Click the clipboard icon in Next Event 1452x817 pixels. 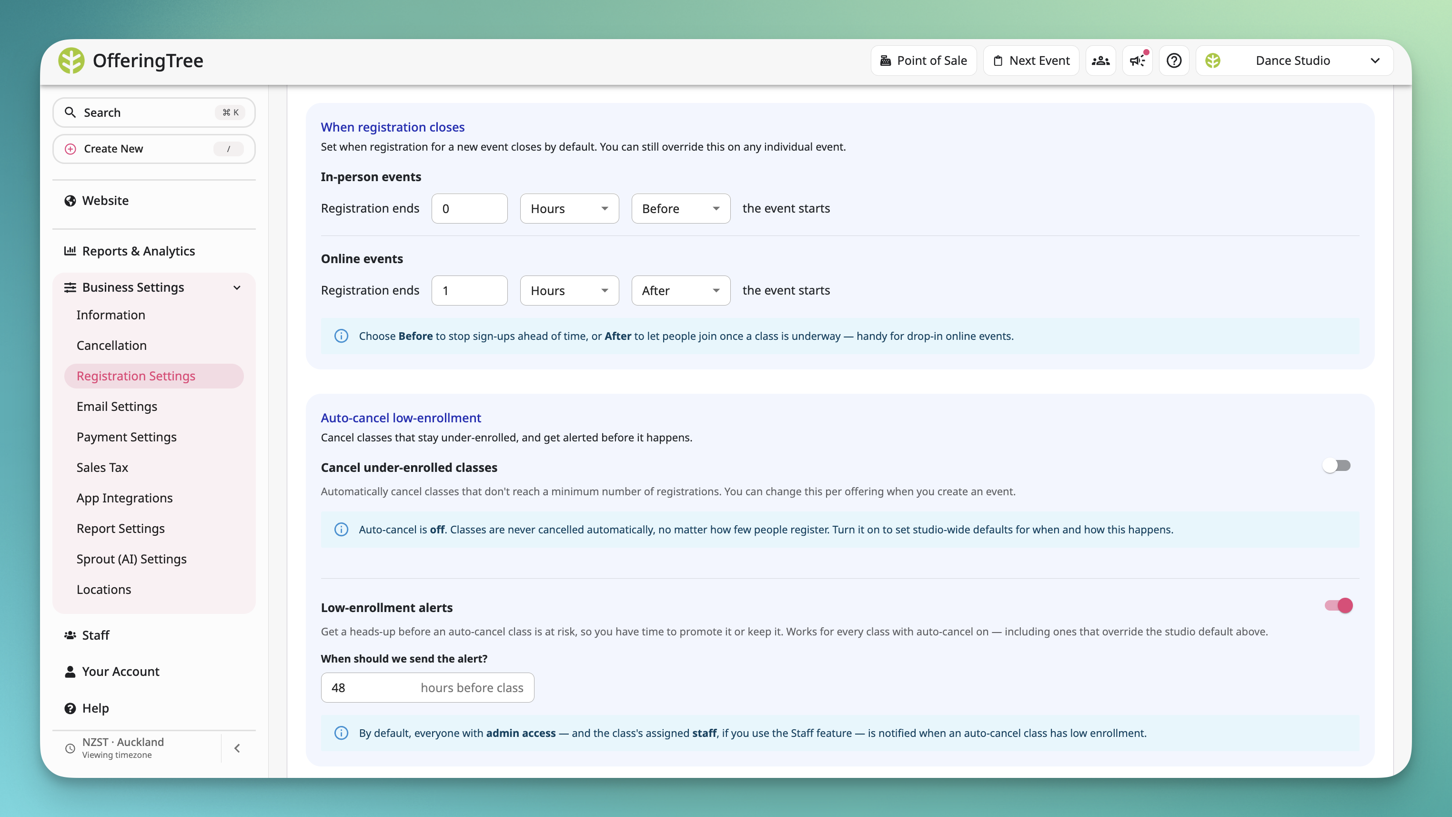[998, 61]
